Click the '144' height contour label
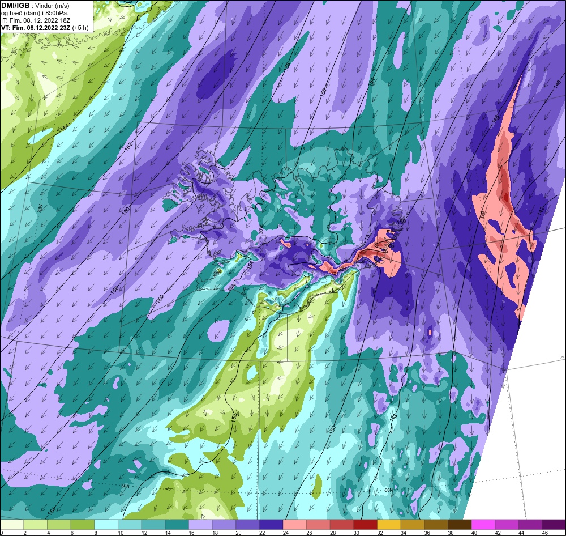Image resolution: width=566 pixels, height=536 pixels. [490, 347]
